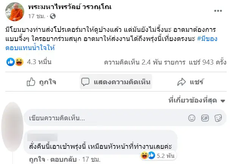
Task: Click the เขียนความคิดเห็น comment input field
Action: pyautogui.click(x=125, y=118)
